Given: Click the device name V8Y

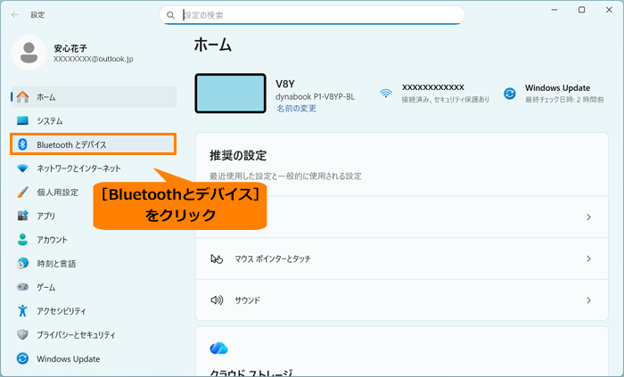Looking at the screenshot, I should tap(285, 84).
